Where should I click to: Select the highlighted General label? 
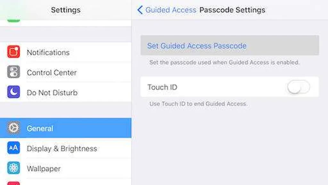pyautogui.click(x=40, y=128)
